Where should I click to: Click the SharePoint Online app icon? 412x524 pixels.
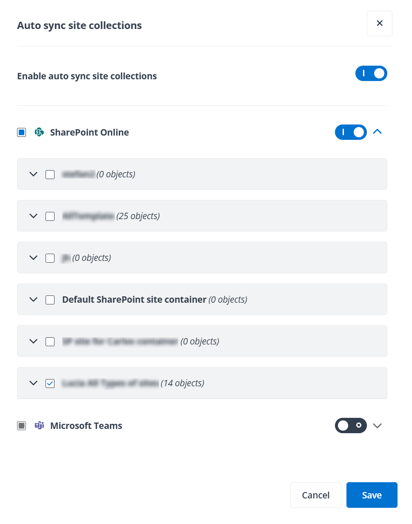point(39,133)
